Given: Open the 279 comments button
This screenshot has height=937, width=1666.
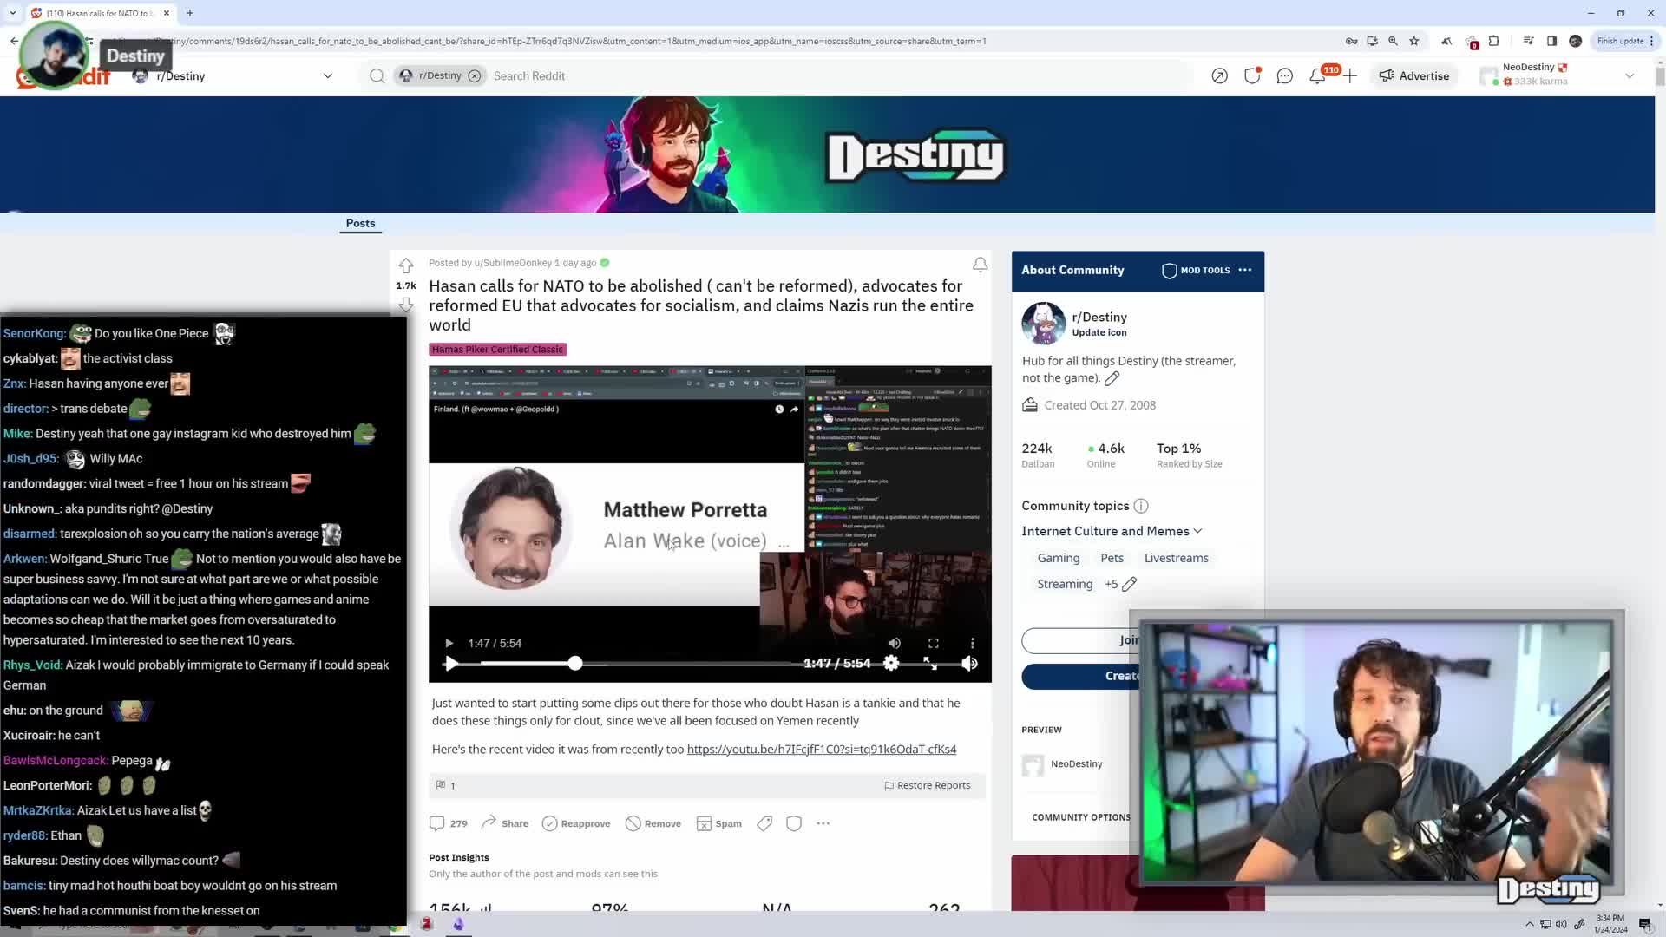Looking at the screenshot, I should click(x=449, y=823).
